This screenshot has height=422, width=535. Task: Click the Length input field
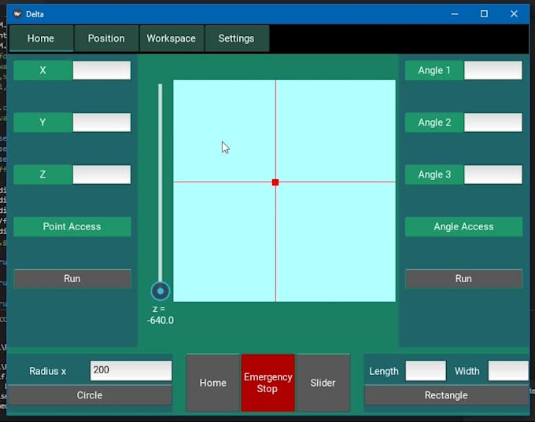[426, 371]
